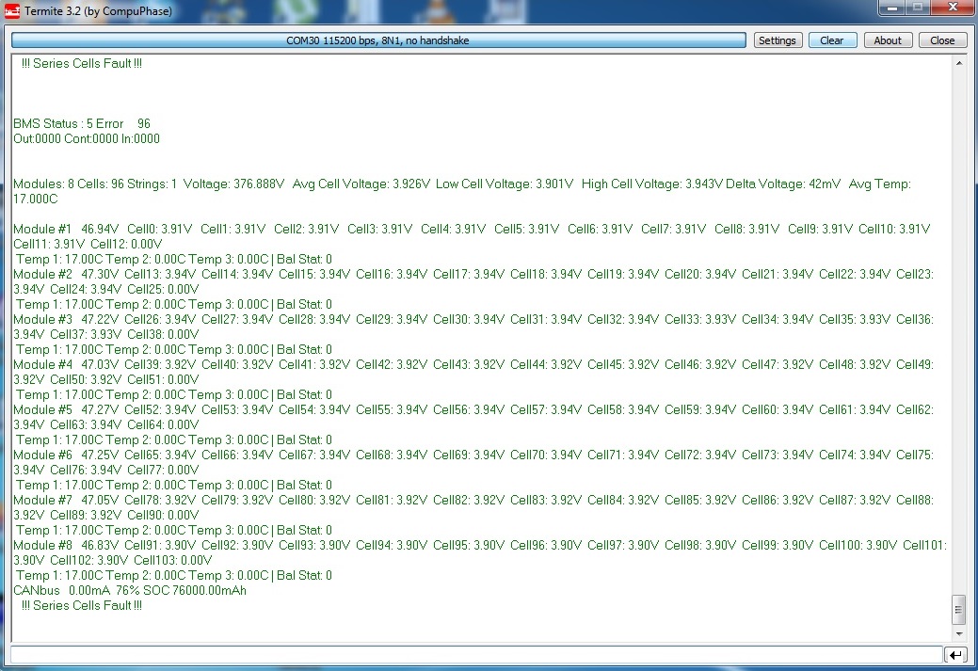Image resolution: width=978 pixels, height=671 pixels.
Task: Click the empty scrollbar track above the thumb
Action: (959, 329)
